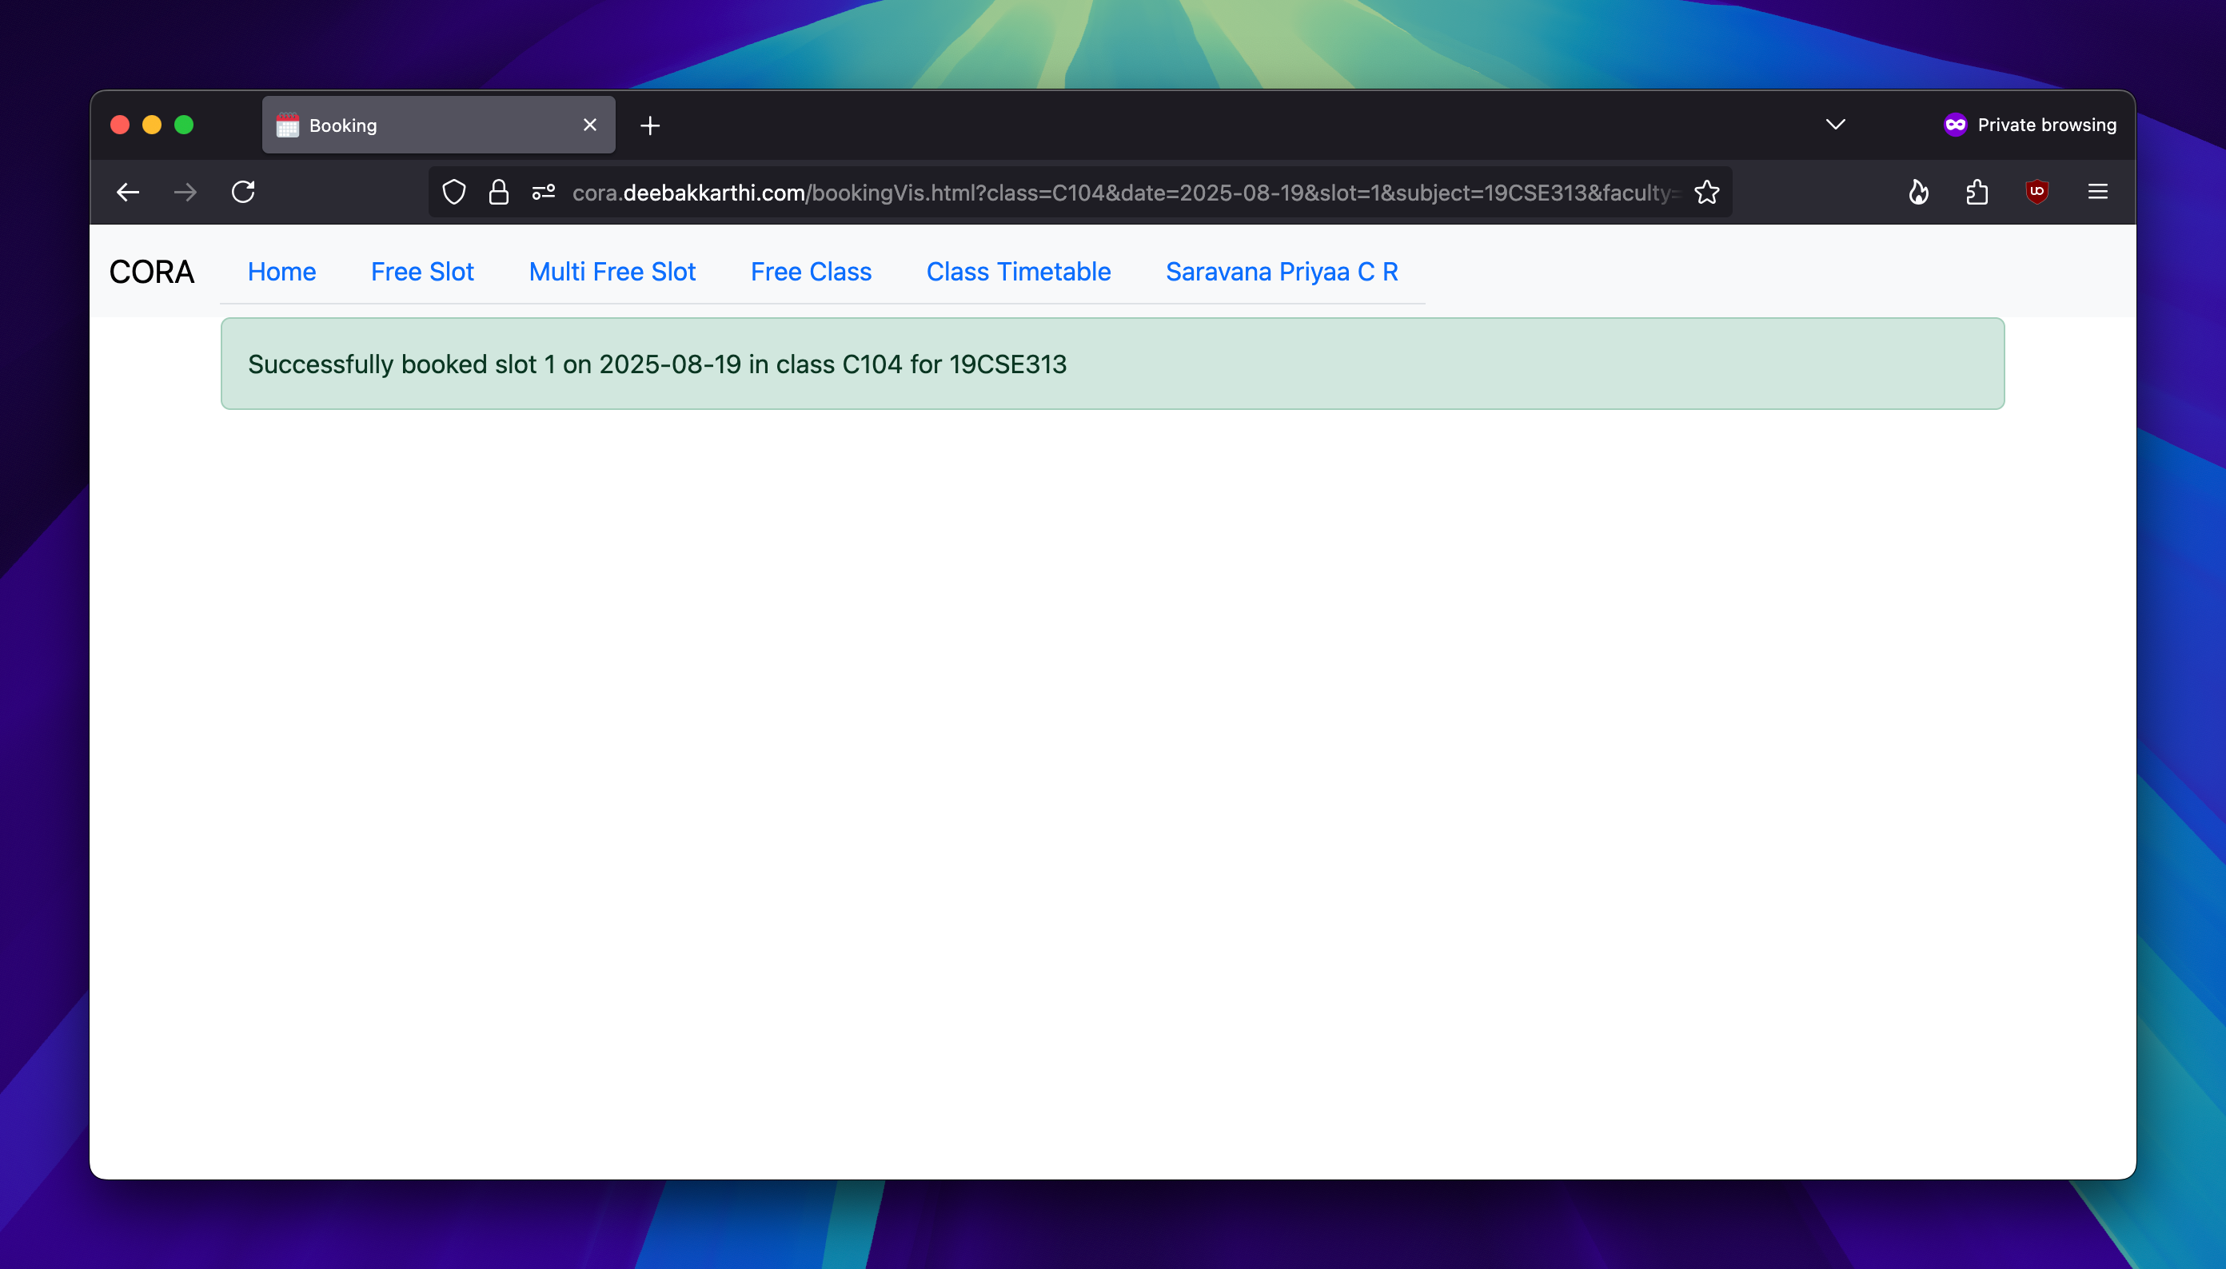
Task: Open the uBlock Origin extension icon
Action: click(2037, 192)
